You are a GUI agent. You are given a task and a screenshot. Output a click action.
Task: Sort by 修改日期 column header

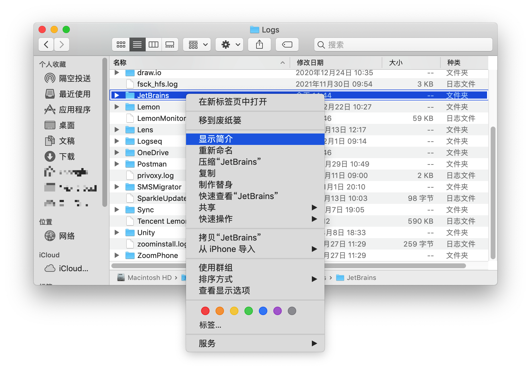336,63
